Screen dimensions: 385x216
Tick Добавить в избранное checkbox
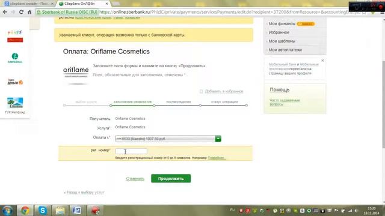click(201, 91)
